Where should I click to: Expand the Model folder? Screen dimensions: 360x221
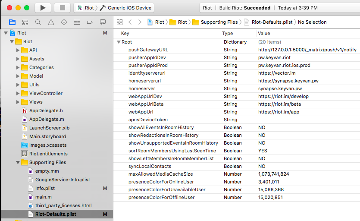(x=18, y=76)
